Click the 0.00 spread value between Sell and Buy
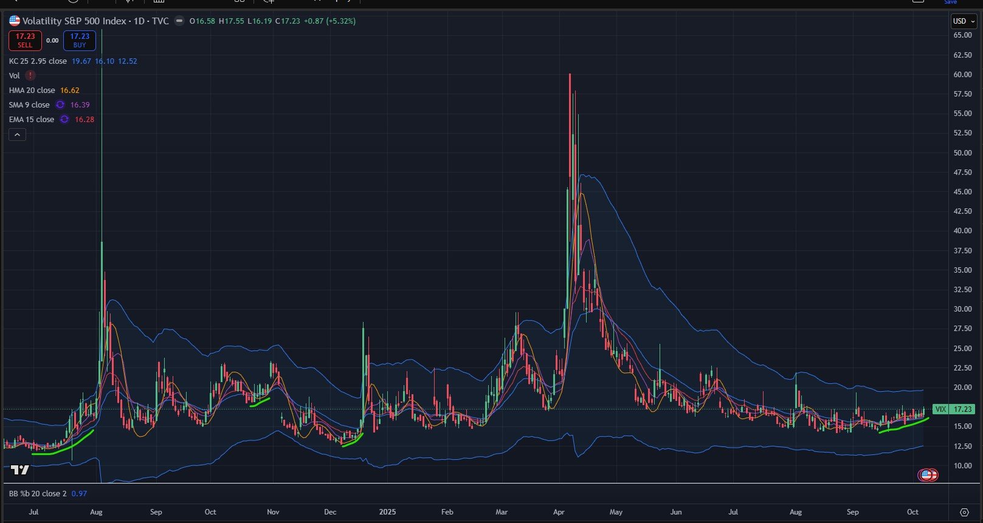 [x=52, y=41]
